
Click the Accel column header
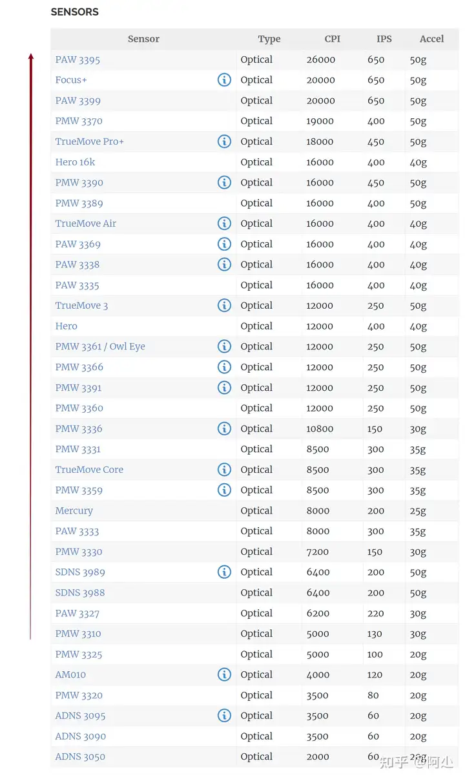[431, 39]
